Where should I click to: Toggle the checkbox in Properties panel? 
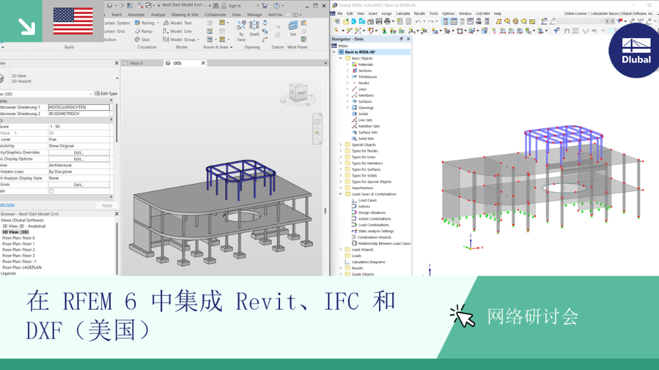(51, 191)
